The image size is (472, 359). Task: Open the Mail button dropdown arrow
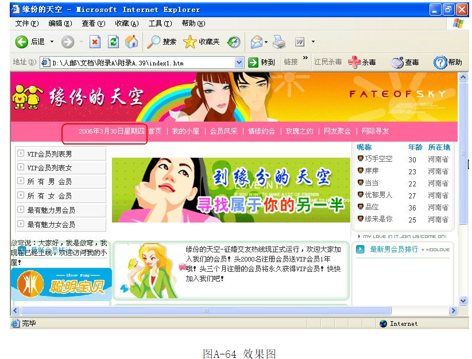pyautogui.click(x=266, y=42)
